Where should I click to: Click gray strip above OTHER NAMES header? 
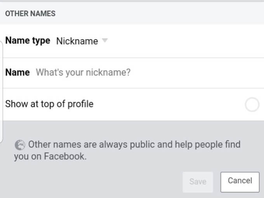pyautogui.click(x=132, y=1)
